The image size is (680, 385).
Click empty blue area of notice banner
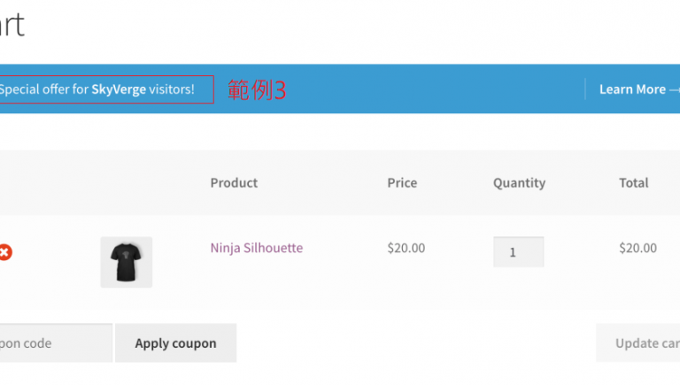425,89
